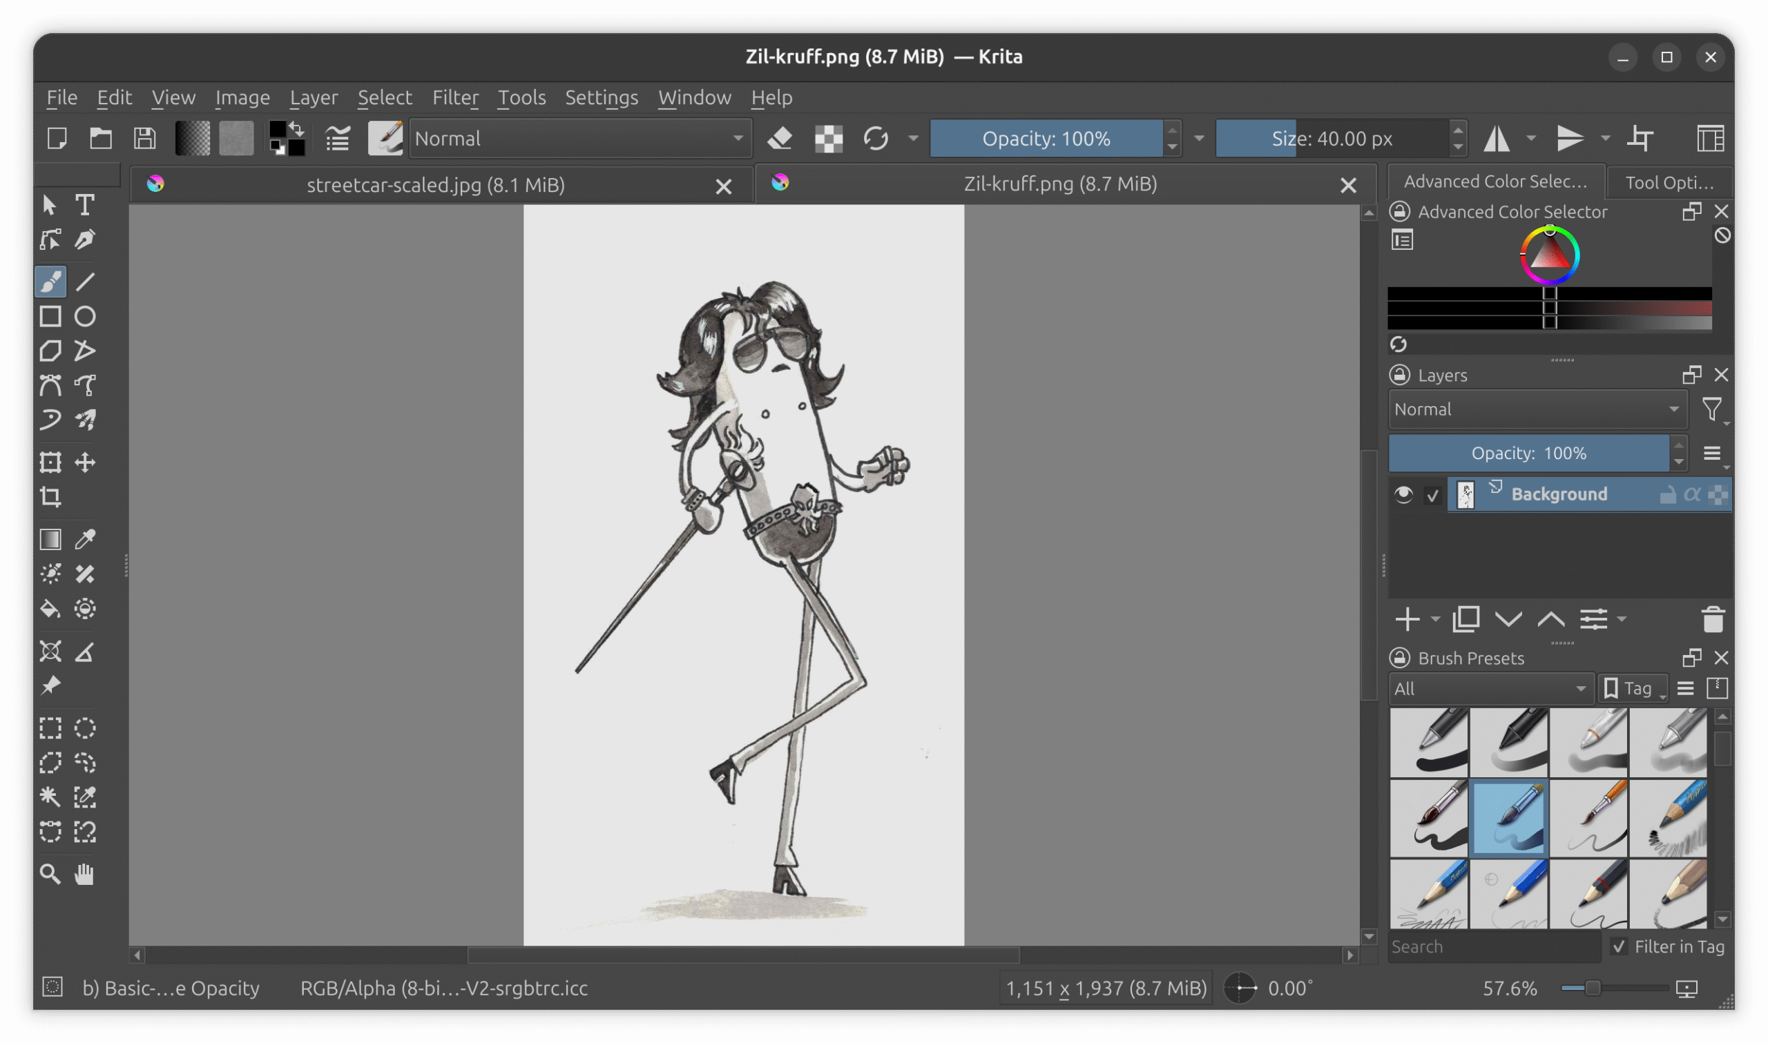Toggle preserve alpha checkerboard button

(829, 139)
